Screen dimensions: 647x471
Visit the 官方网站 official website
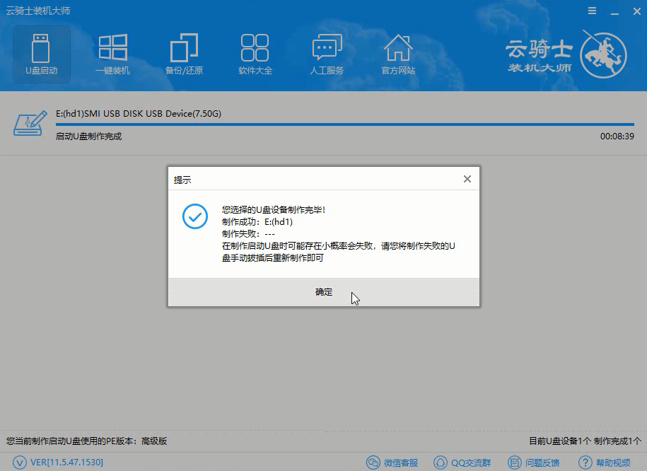tap(398, 53)
